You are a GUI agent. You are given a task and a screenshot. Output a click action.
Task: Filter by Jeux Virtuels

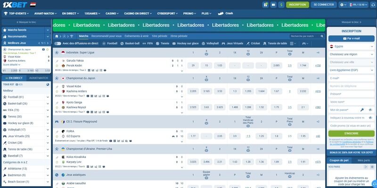pos(232,43)
